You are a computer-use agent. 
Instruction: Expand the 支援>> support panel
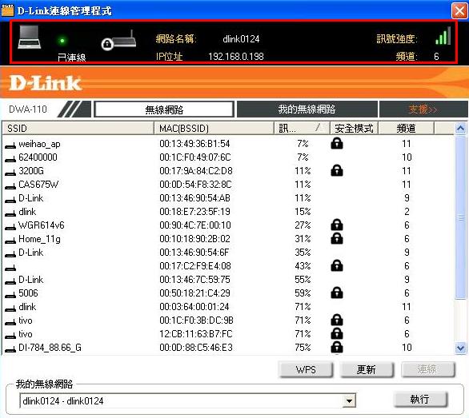(423, 109)
